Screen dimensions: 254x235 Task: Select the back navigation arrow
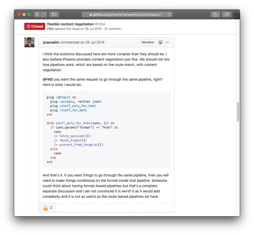coord(37,14)
